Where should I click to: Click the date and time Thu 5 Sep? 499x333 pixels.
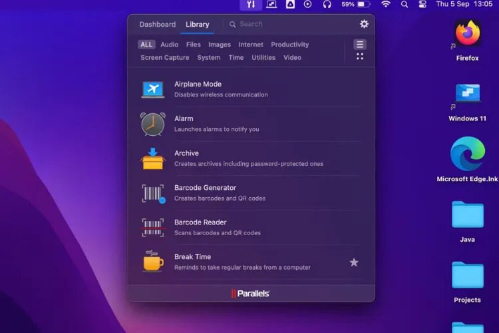pos(464,4)
